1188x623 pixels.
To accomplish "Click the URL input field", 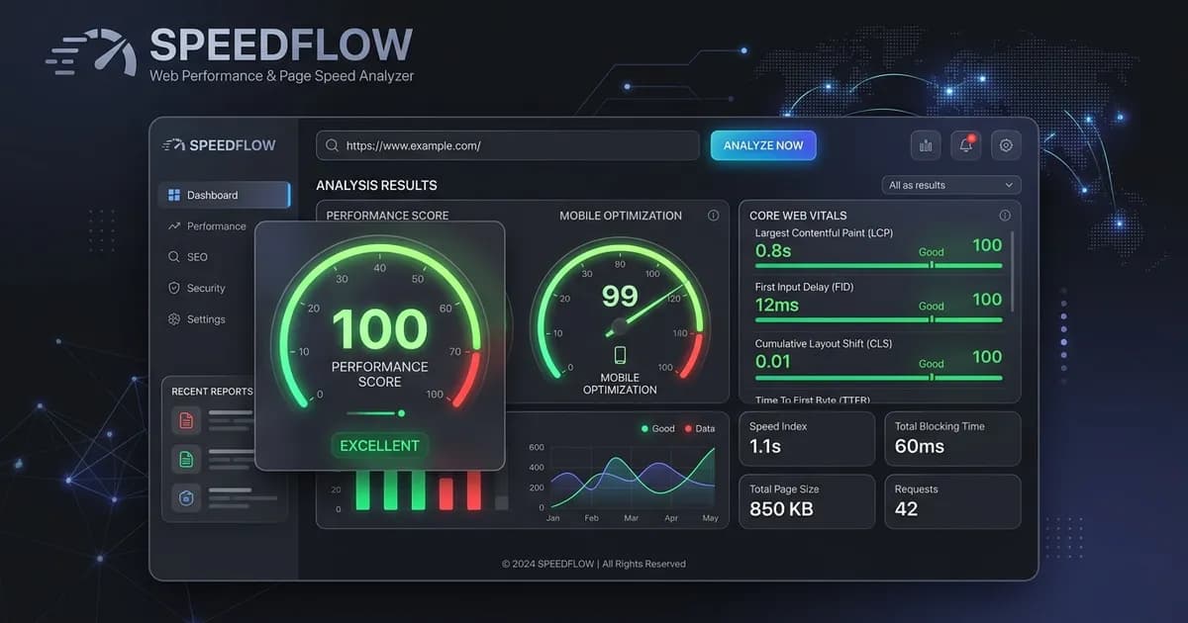I will tap(508, 145).
